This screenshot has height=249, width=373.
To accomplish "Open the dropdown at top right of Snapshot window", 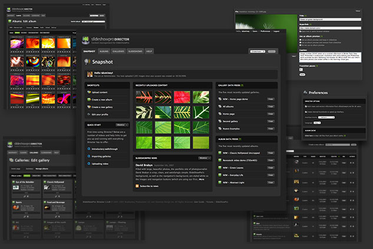I will 258,51.
